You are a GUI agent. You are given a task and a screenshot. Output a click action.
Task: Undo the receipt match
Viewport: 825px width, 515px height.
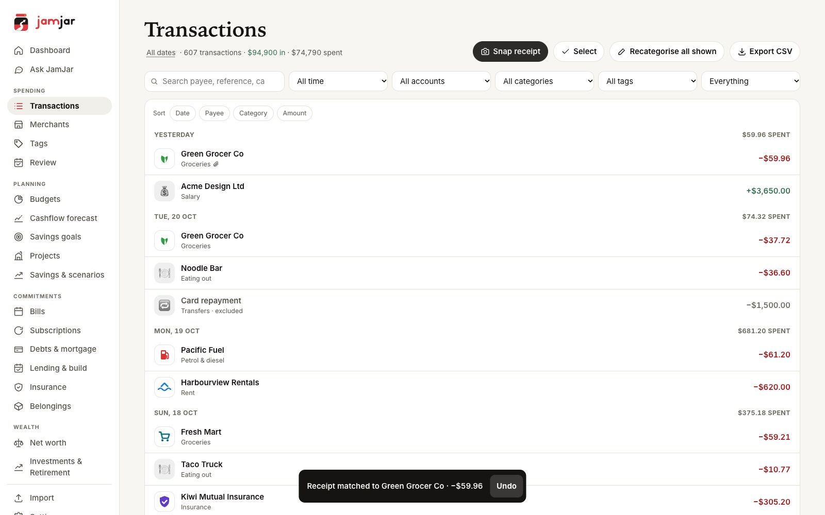(506, 486)
